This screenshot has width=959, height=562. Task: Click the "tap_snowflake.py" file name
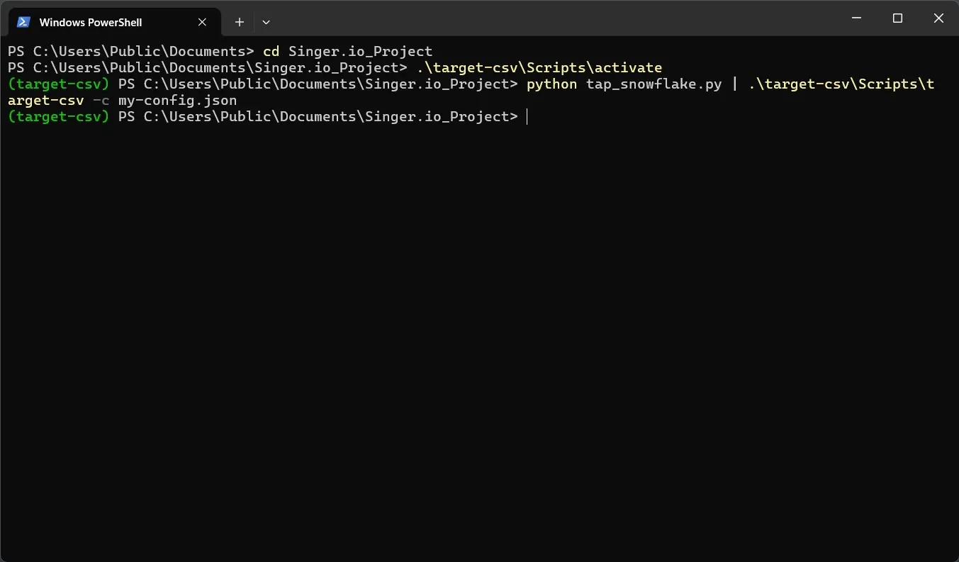coord(654,84)
